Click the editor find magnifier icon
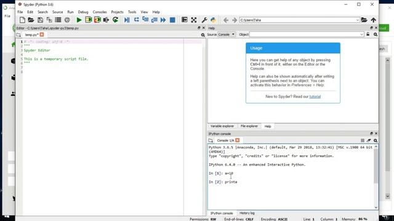Image resolution: width=394 pixels, height=221 pixels. pyautogui.click(x=203, y=35)
